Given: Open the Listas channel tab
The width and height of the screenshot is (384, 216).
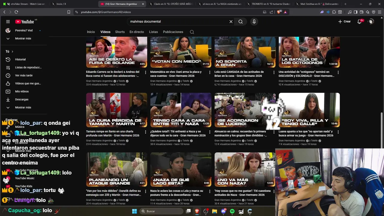Looking at the screenshot, I should (x=153, y=32).
